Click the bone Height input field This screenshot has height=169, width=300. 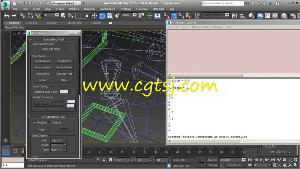[57, 145]
